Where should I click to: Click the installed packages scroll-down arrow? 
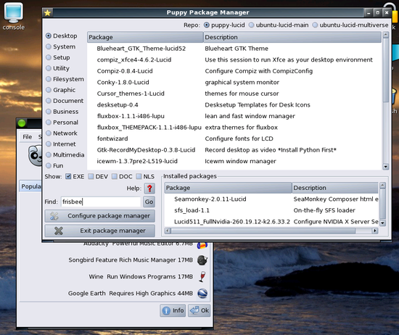coord(383,223)
